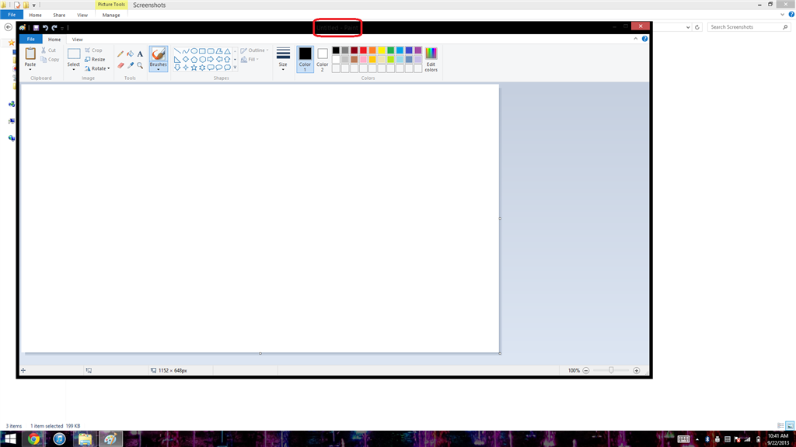796x447 pixels.
Task: Select the Triangle shape
Action: [228, 51]
